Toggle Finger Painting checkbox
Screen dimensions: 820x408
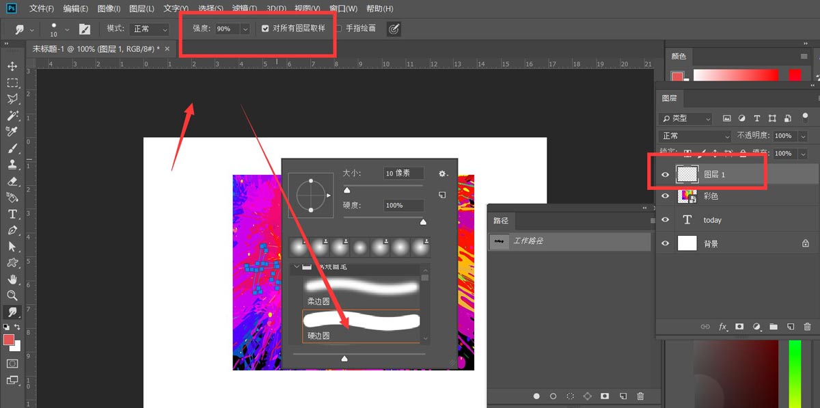(338, 29)
